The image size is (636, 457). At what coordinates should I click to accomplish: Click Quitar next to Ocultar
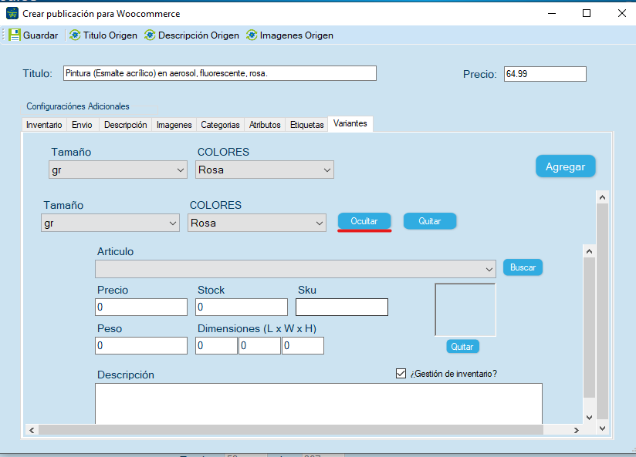(x=430, y=221)
